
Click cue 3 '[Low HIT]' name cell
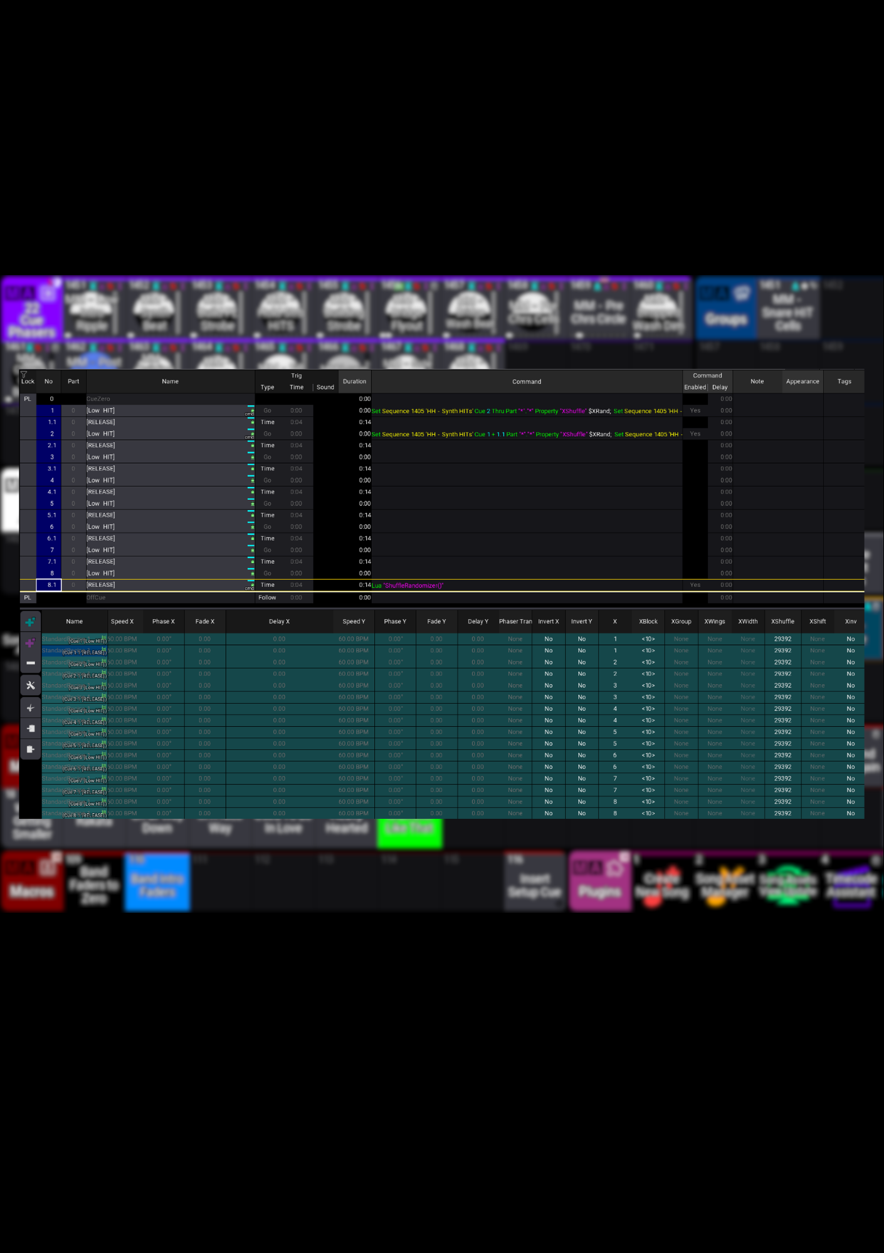click(x=170, y=457)
